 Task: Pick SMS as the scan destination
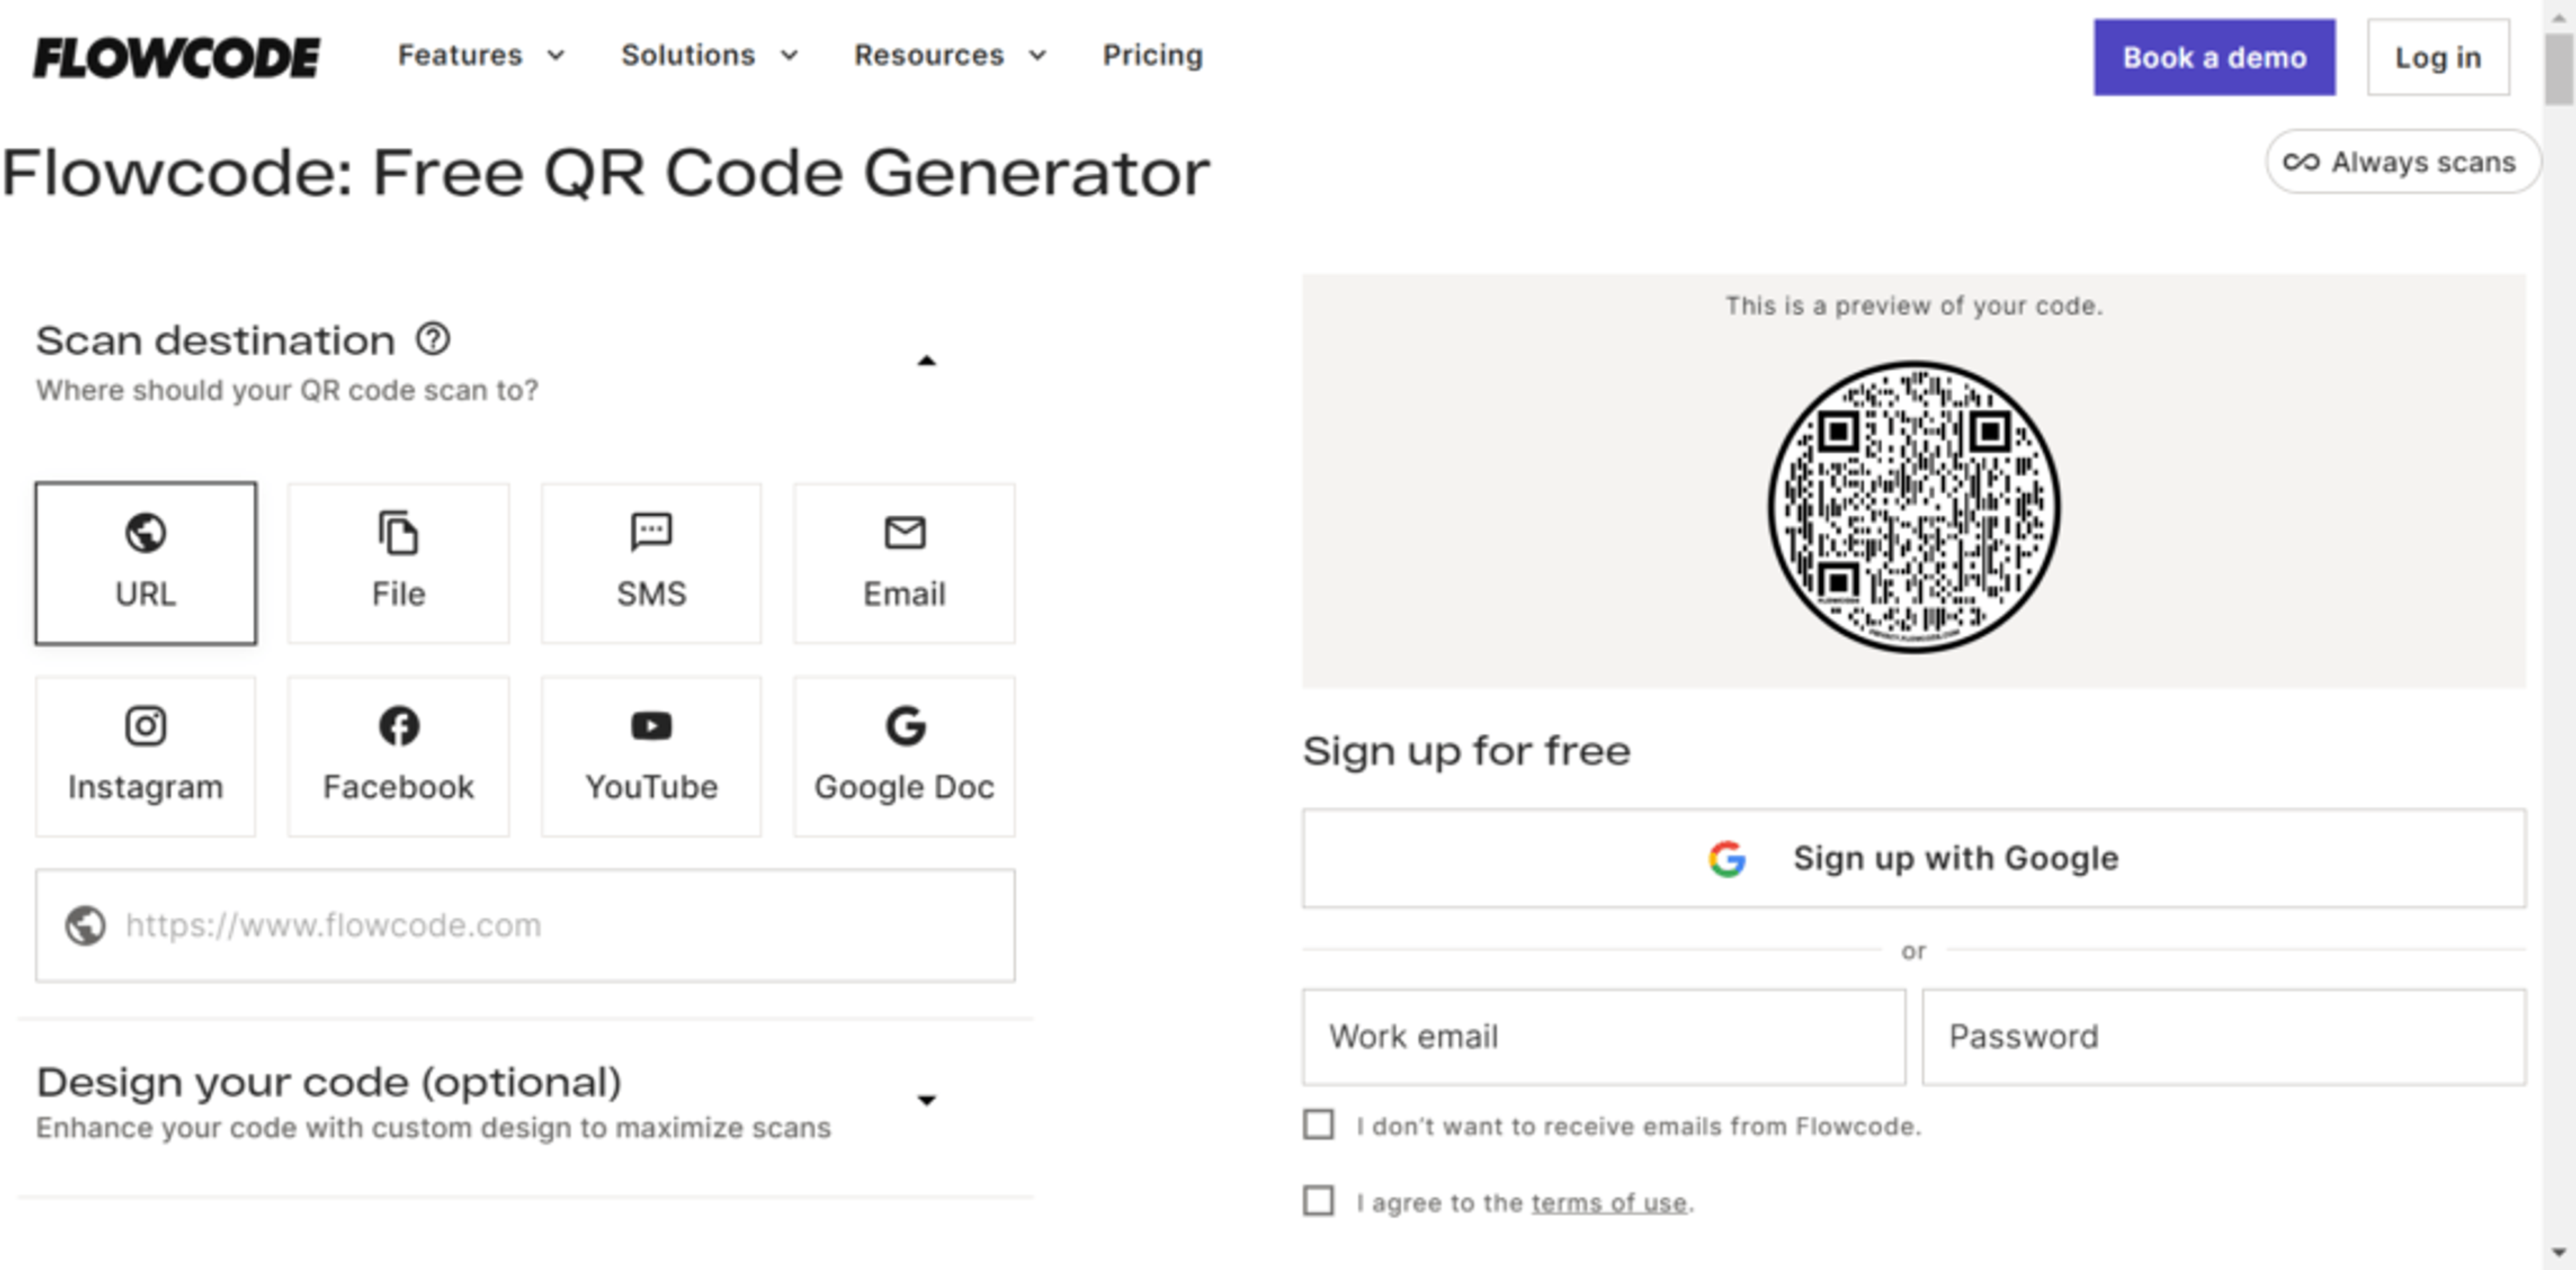pyautogui.click(x=651, y=563)
